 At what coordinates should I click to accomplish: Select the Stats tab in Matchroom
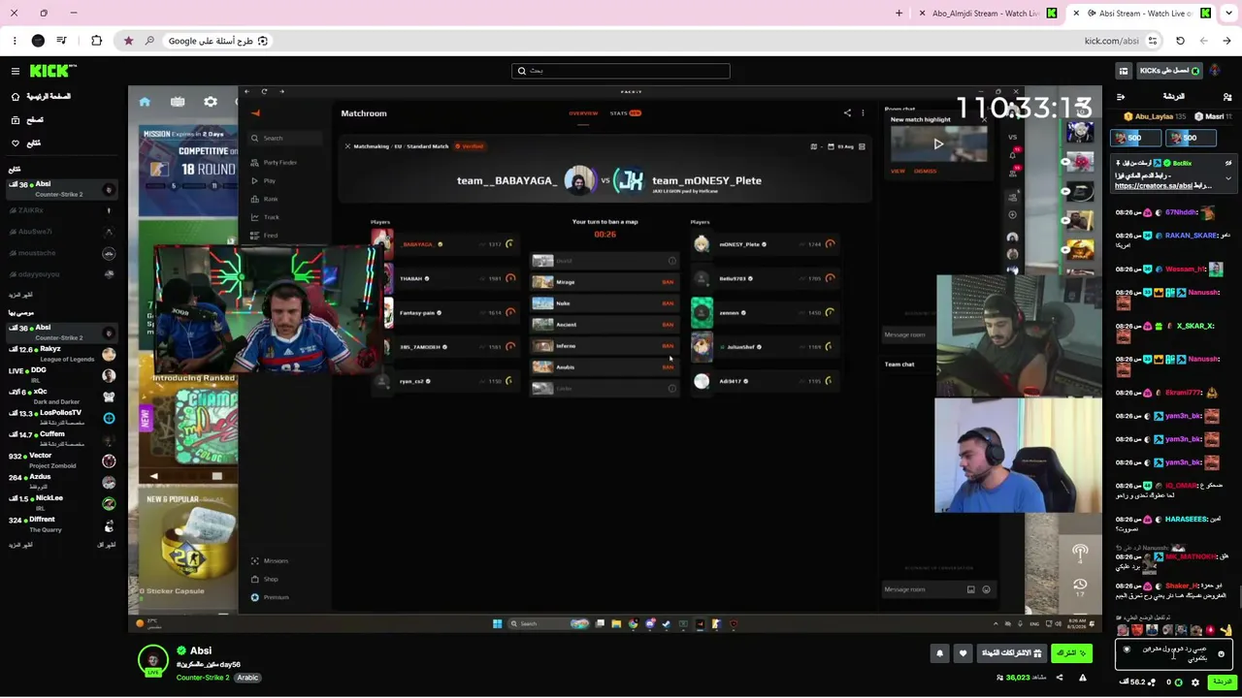(x=625, y=113)
